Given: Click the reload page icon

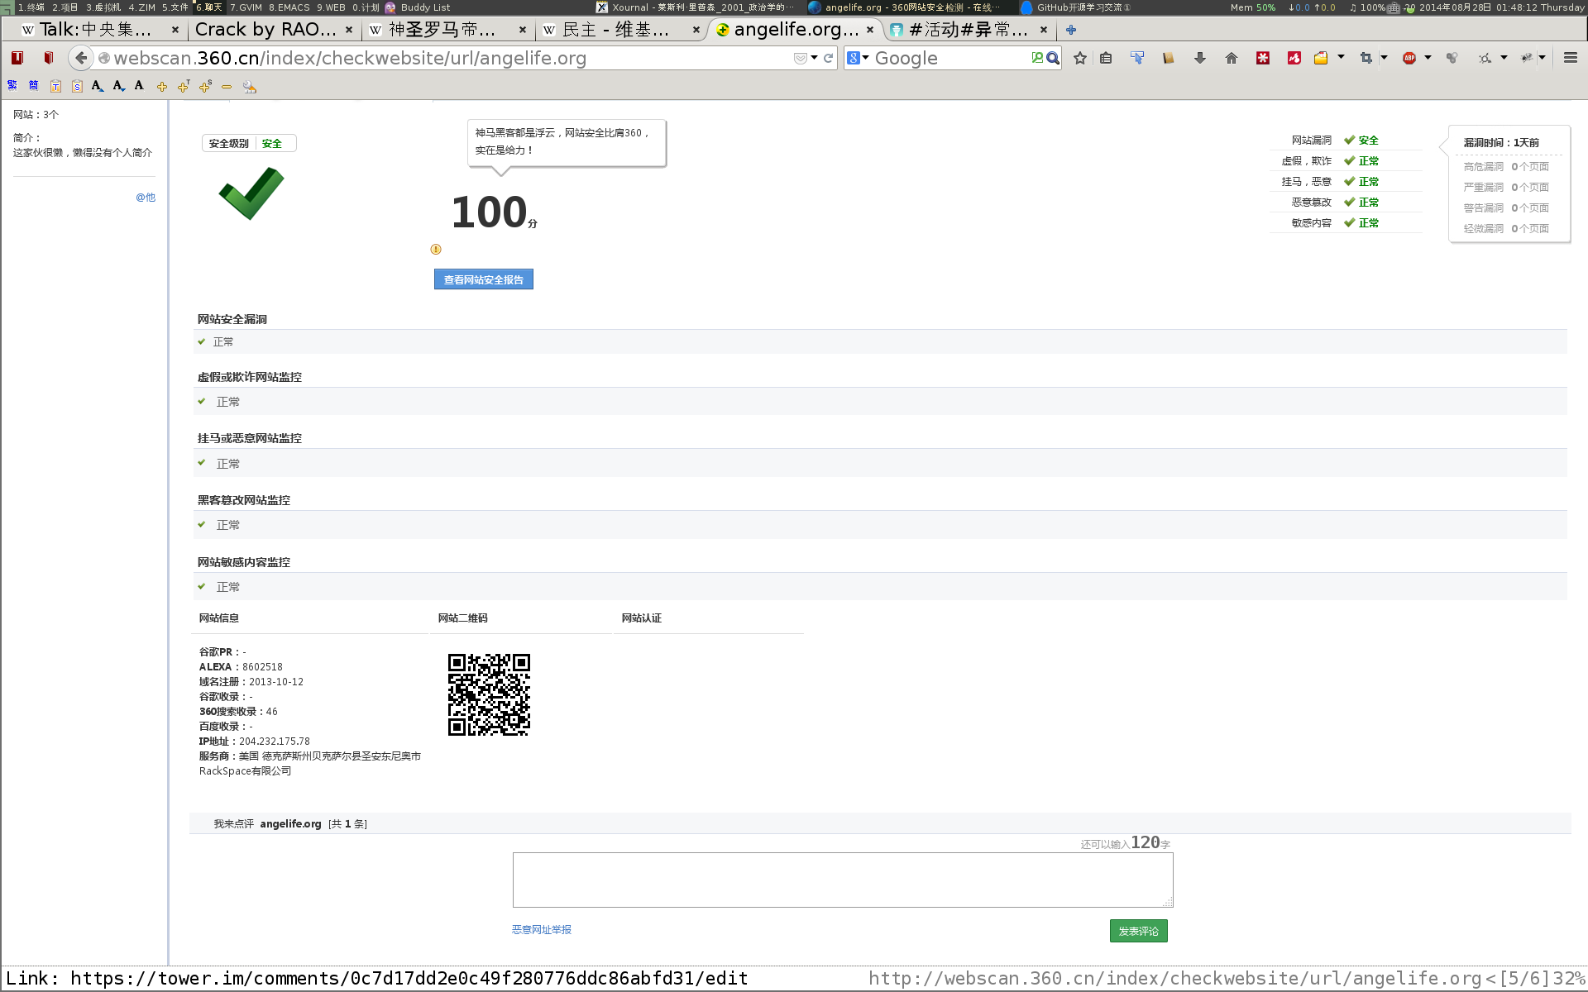Looking at the screenshot, I should [828, 58].
